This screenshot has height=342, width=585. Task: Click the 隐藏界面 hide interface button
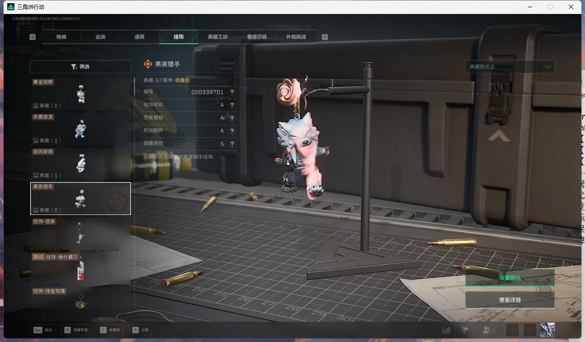(x=76, y=330)
